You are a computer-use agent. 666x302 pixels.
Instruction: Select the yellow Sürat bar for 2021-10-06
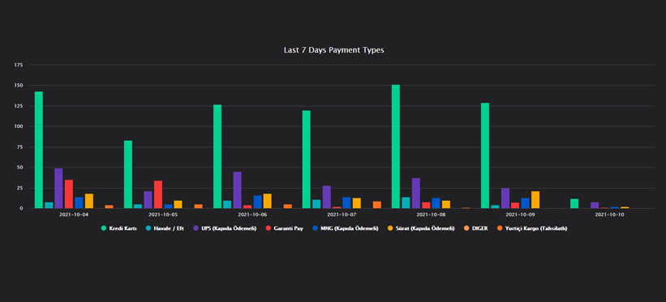coord(268,201)
